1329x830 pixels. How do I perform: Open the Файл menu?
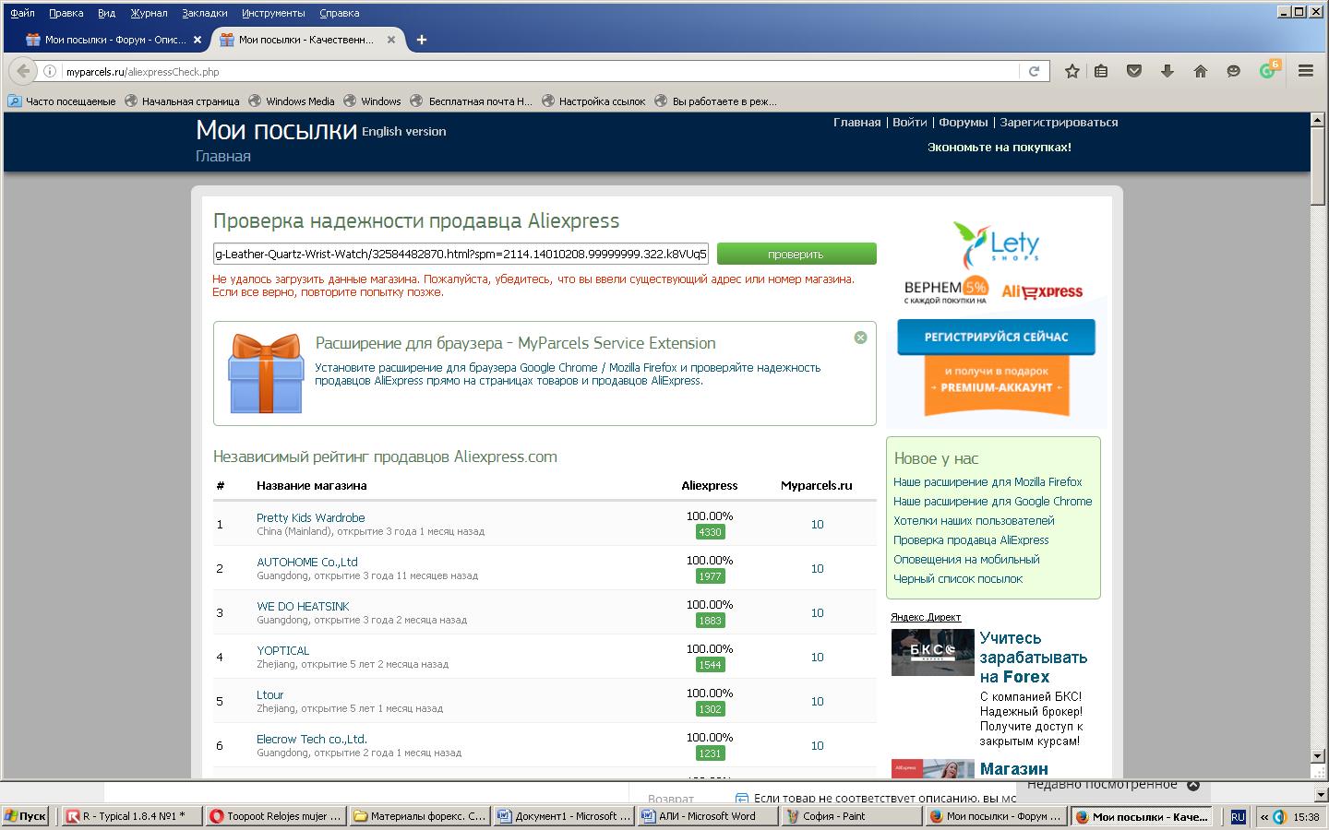(x=23, y=13)
